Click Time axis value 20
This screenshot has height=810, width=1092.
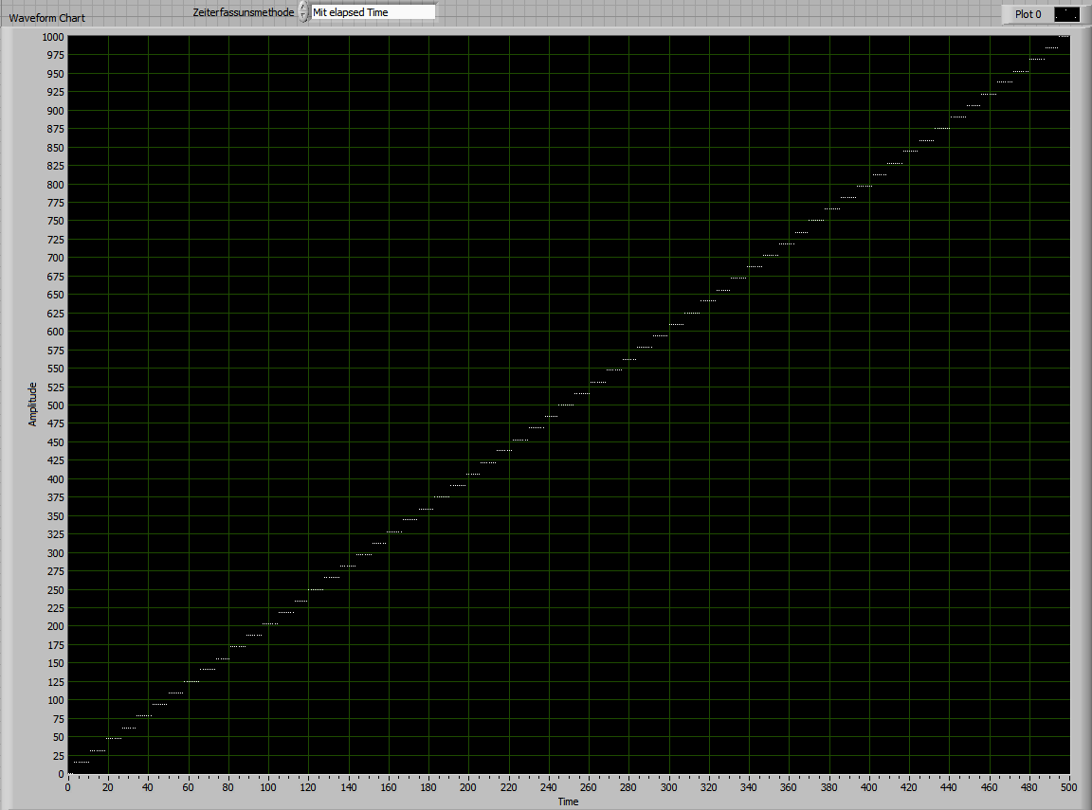(108, 787)
